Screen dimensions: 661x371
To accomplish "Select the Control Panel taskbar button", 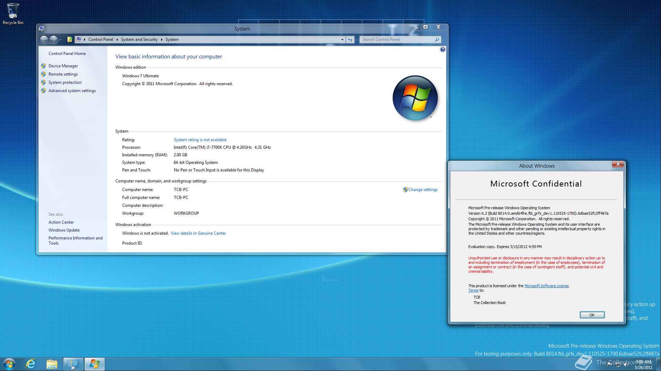I will (x=73, y=364).
